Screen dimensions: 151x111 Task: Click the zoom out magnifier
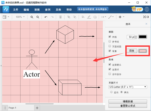[x=38, y=17]
